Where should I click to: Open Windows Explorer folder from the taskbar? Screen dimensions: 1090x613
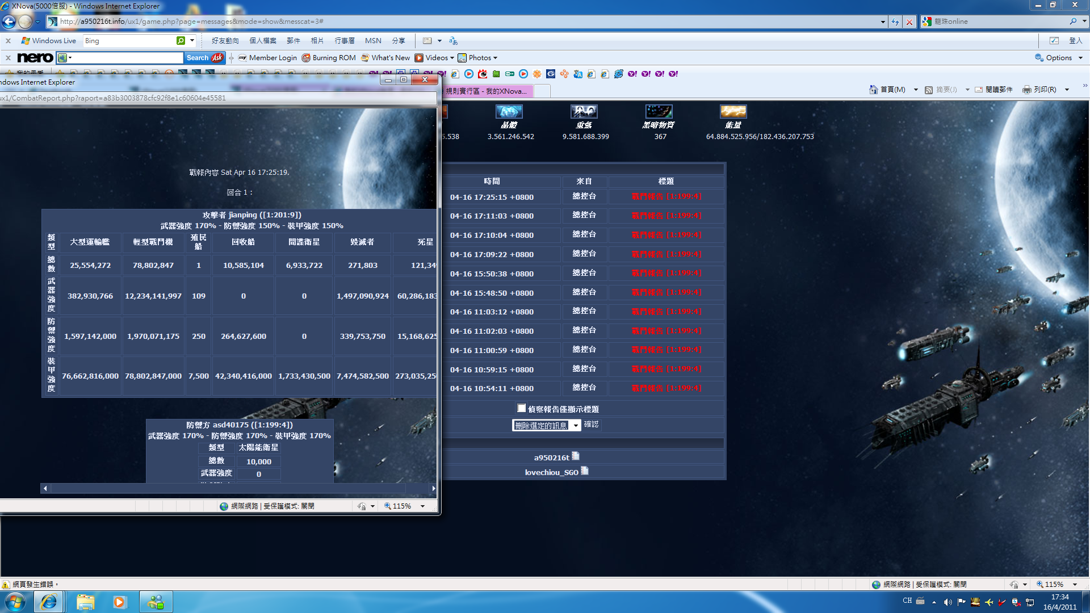pos(85,602)
